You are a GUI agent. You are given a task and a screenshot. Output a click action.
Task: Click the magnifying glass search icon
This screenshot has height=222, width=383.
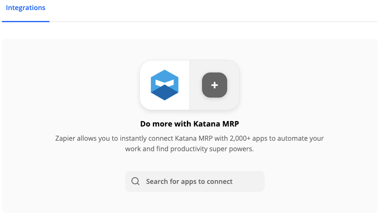[x=135, y=181]
